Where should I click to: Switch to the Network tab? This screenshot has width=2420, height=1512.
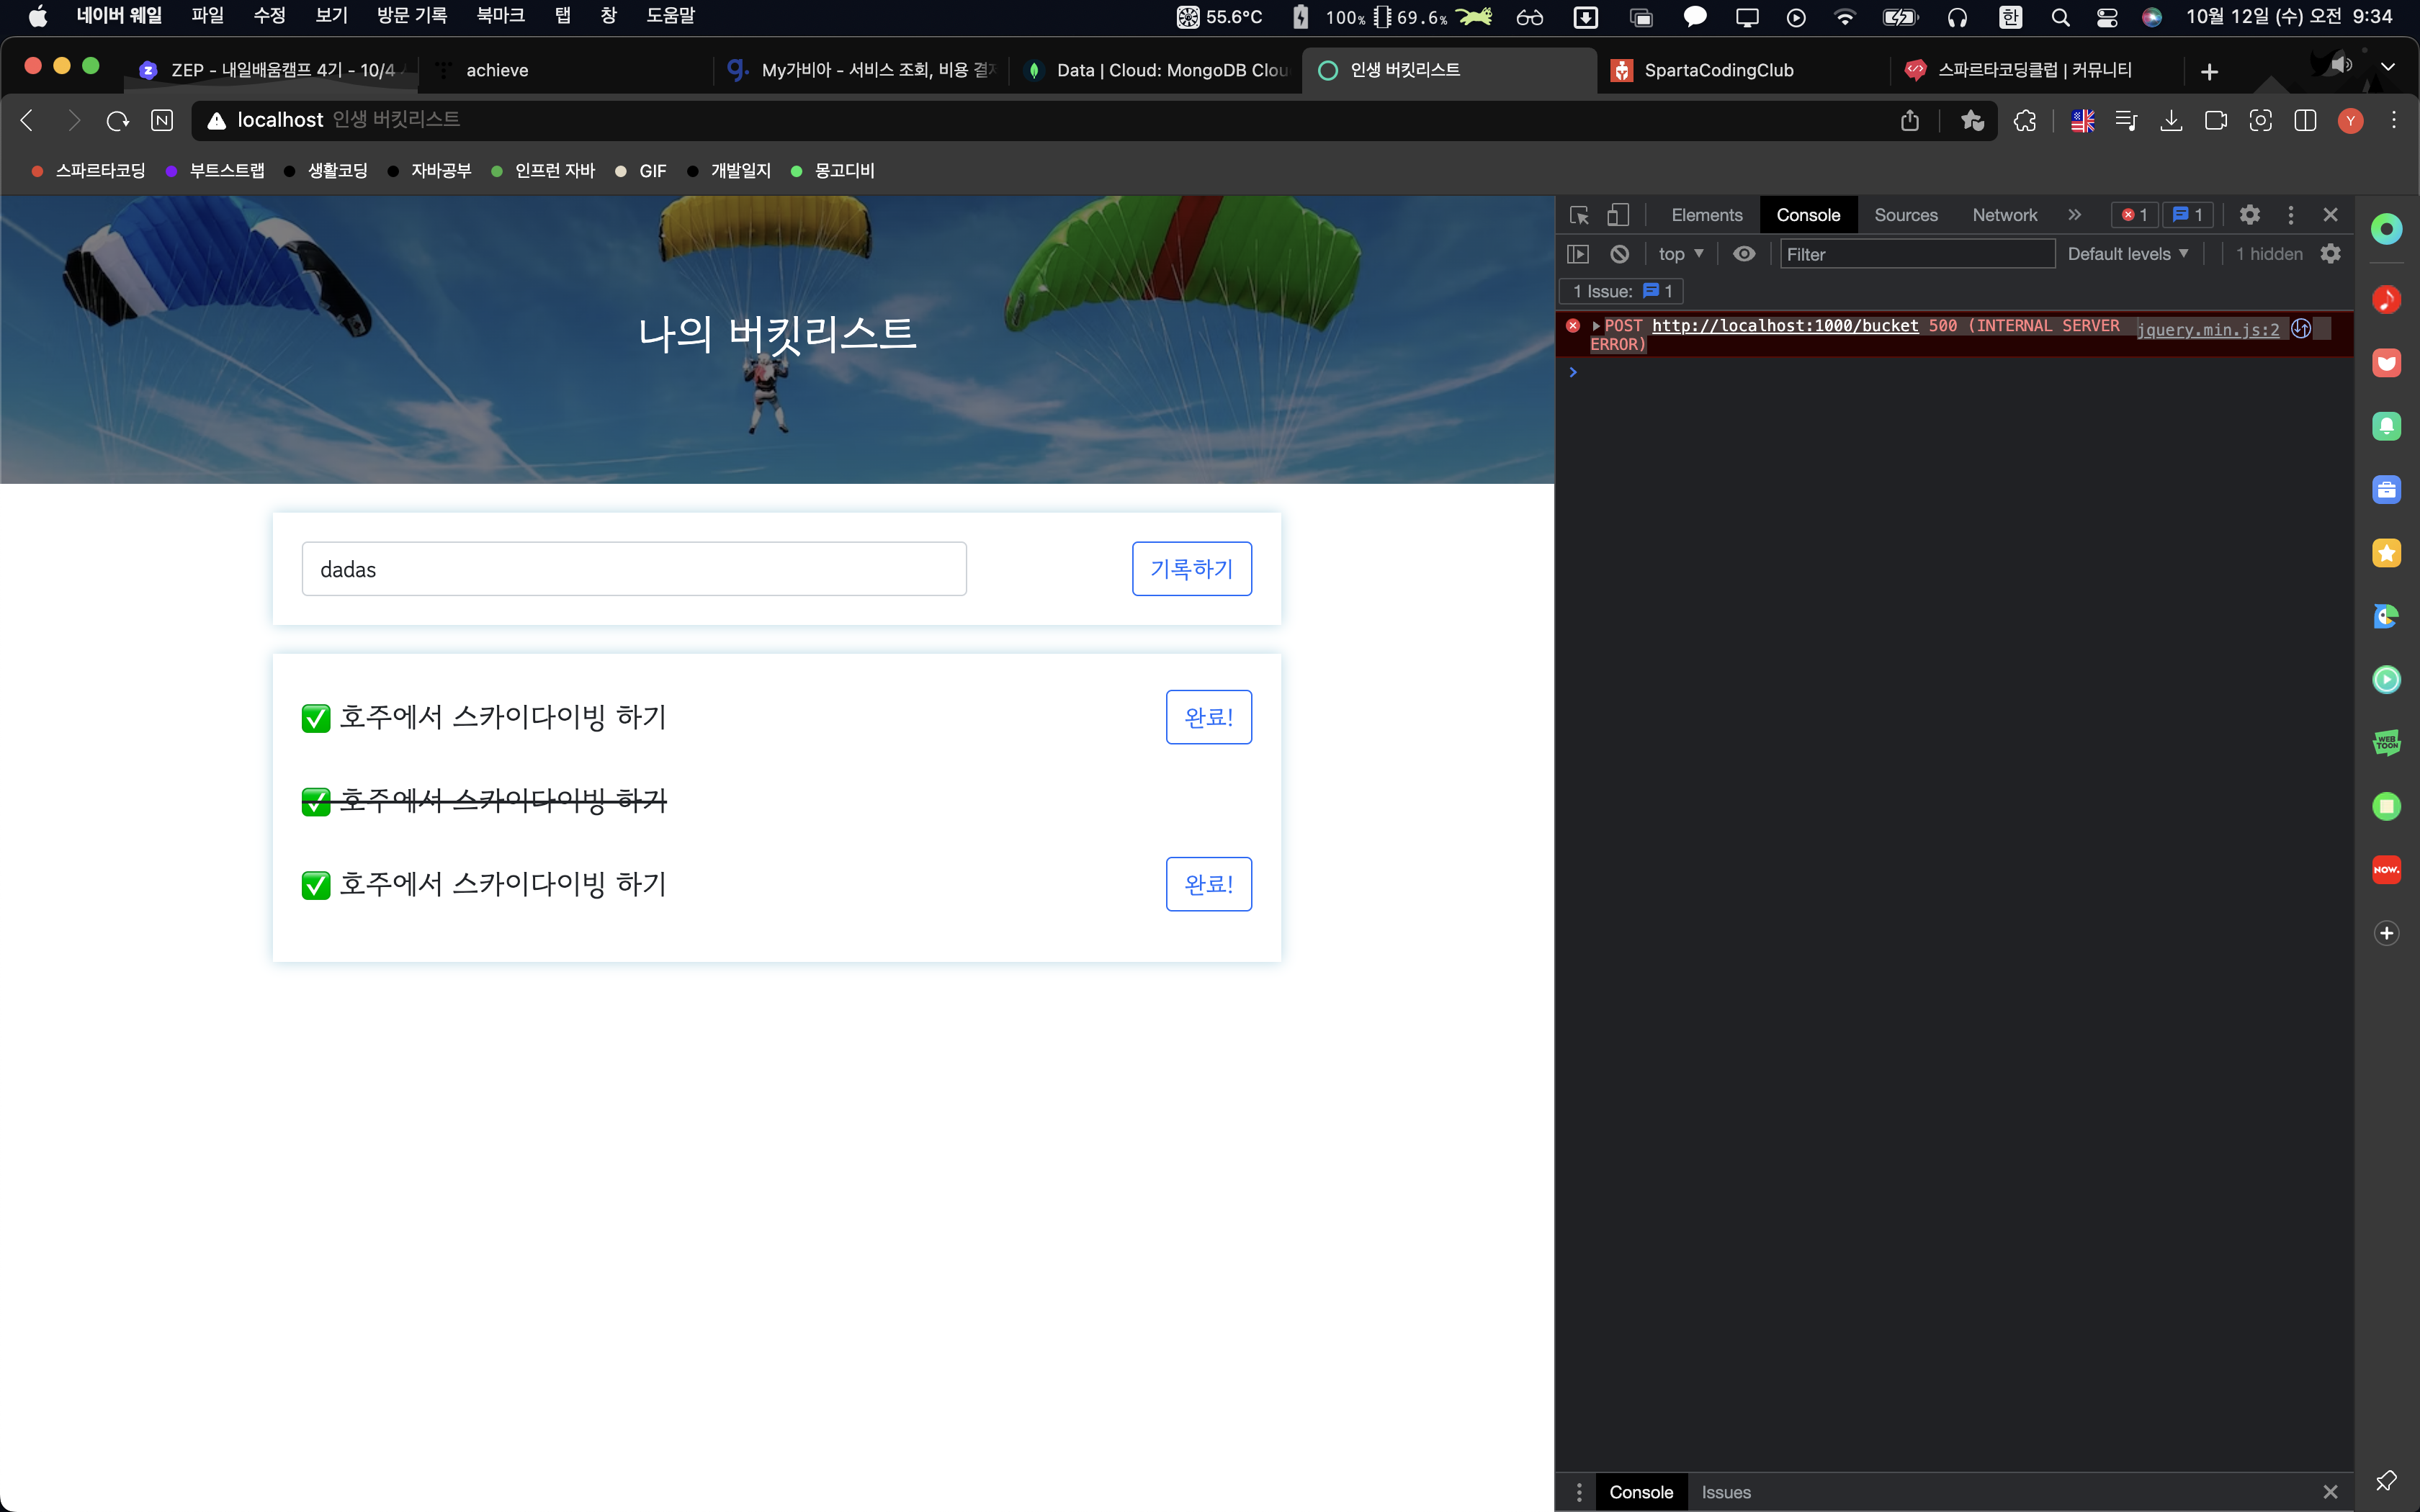(2004, 215)
